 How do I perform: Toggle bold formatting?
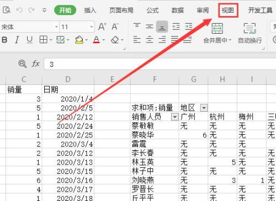click(x=4, y=40)
